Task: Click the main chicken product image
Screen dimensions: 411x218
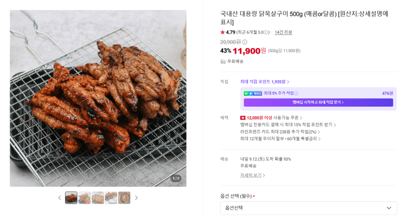Action: pos(98,98)
